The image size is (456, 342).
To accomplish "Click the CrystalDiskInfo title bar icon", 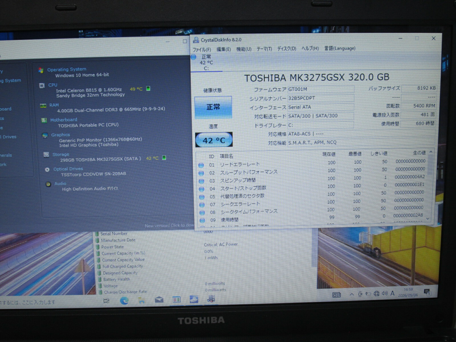I will coord(196,40).
